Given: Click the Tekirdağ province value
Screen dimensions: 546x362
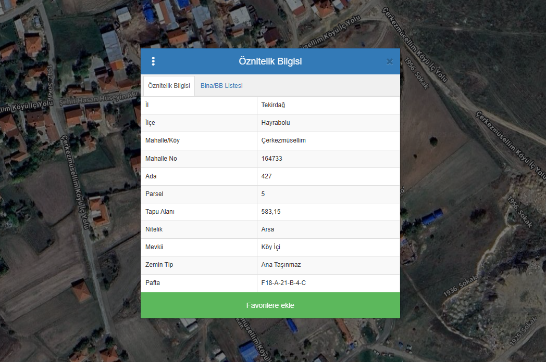Looking at the screenshot, I should point(273,105).
